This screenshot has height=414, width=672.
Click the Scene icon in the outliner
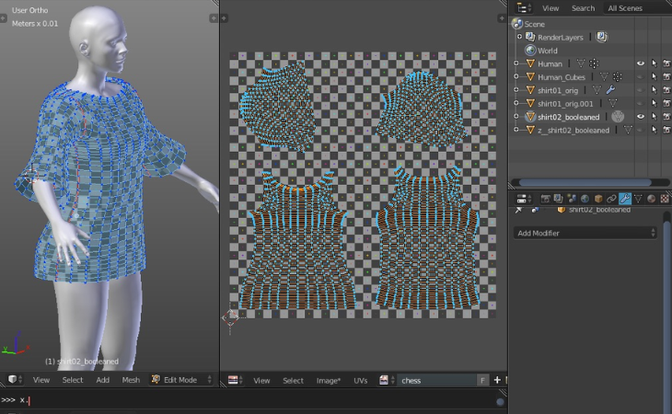[x=517, y=24]
